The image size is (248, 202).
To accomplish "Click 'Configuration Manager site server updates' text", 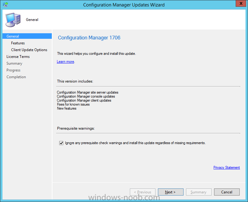I will [x=88, y=92].
